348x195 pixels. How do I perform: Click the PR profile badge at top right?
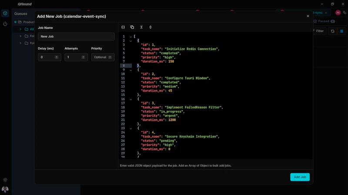(x=338, y=13)
